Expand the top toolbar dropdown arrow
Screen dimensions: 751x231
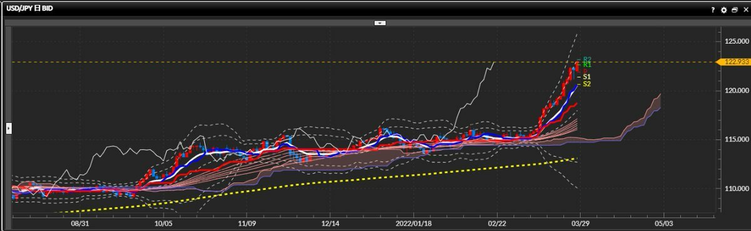379,22
